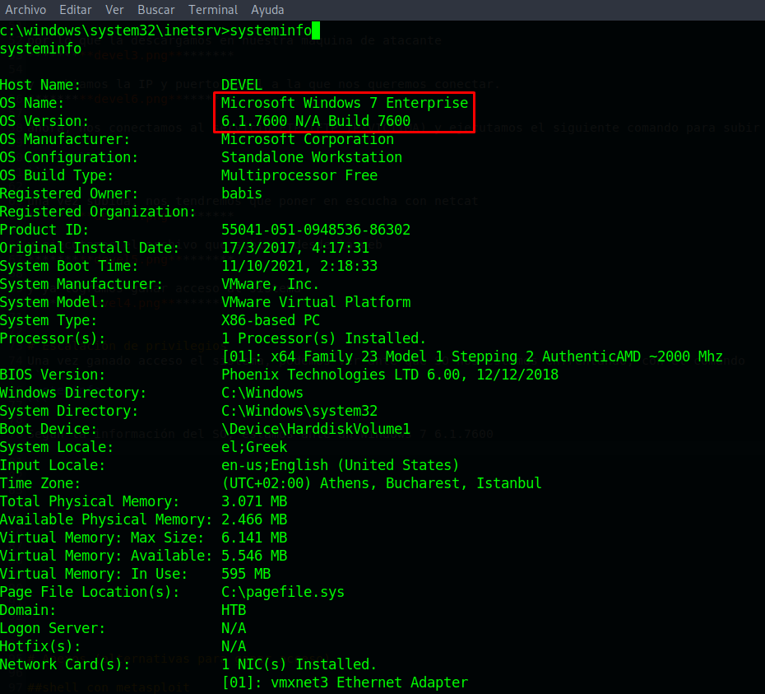Open the Ayuda menu

pos(267,10)
